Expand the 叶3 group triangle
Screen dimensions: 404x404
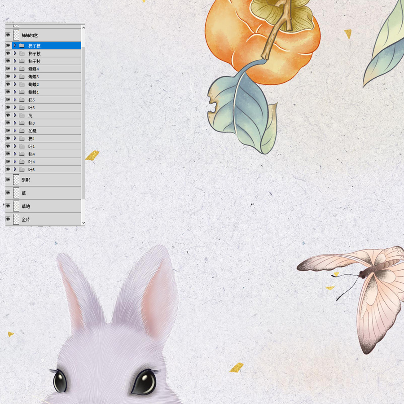coord(15,107)
